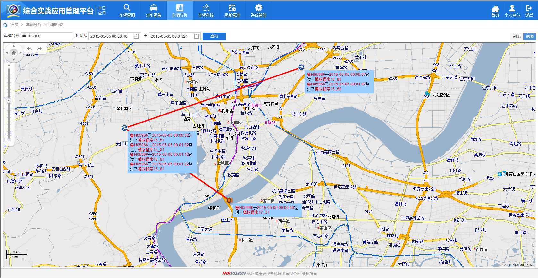This screenshot has width=538, height=278.
Task: Click 车辆分析 in the breadcrumb
Action: pyautogui.click(x=34, y=25)
